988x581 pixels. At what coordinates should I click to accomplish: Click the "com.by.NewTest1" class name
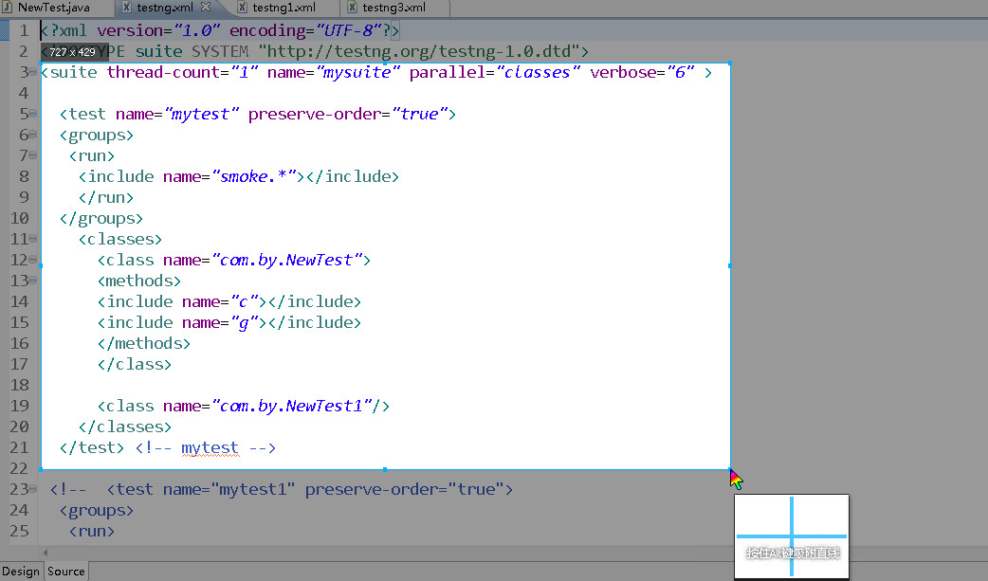tap(292, 406)
